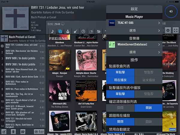Click save playlist music note icon
Screen dimensions: 180x135
(23, 132)
